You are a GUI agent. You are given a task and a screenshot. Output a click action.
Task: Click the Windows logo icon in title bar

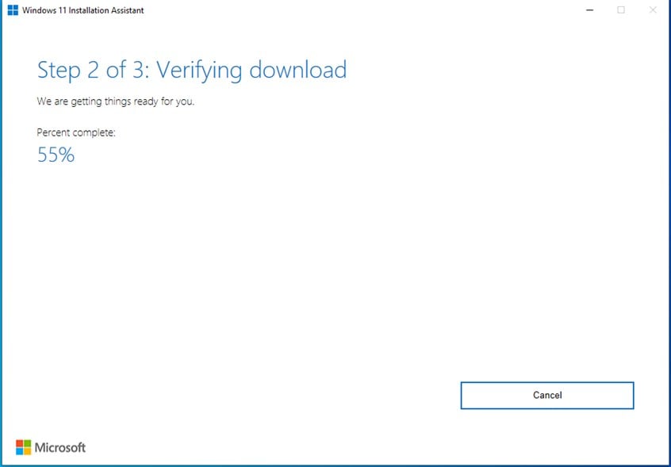click(13, 10)
